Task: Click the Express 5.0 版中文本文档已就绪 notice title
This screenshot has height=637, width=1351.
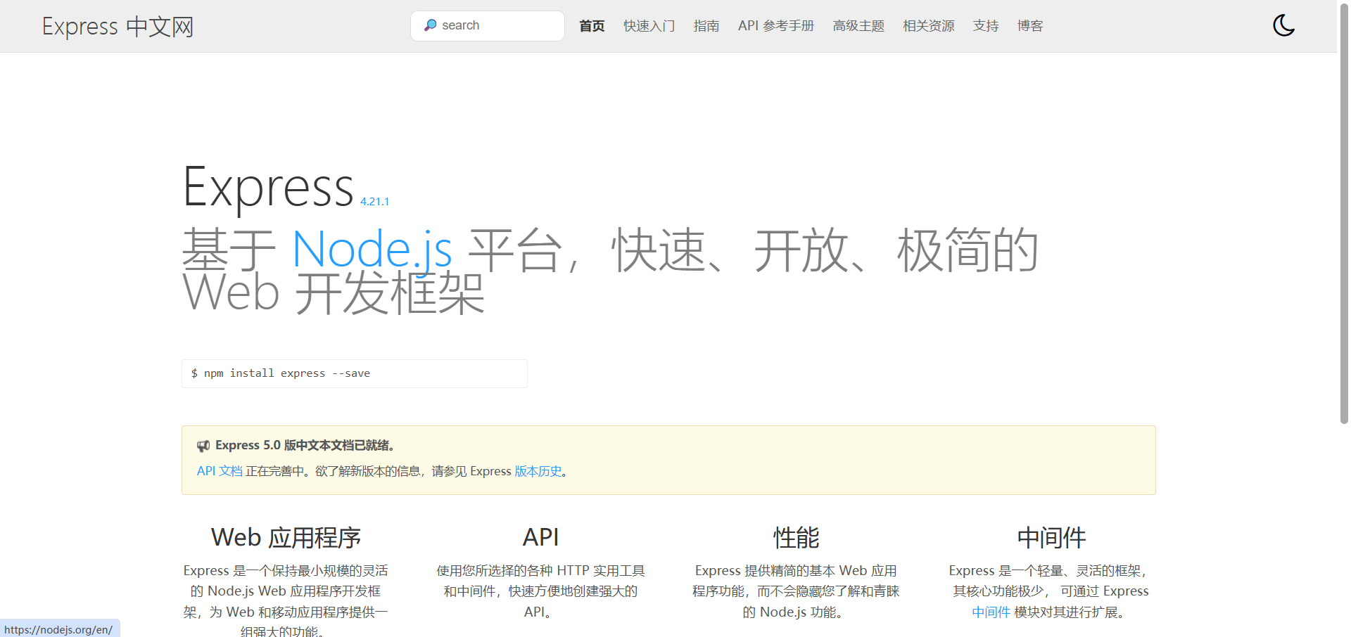Action: tap(305, 446)
